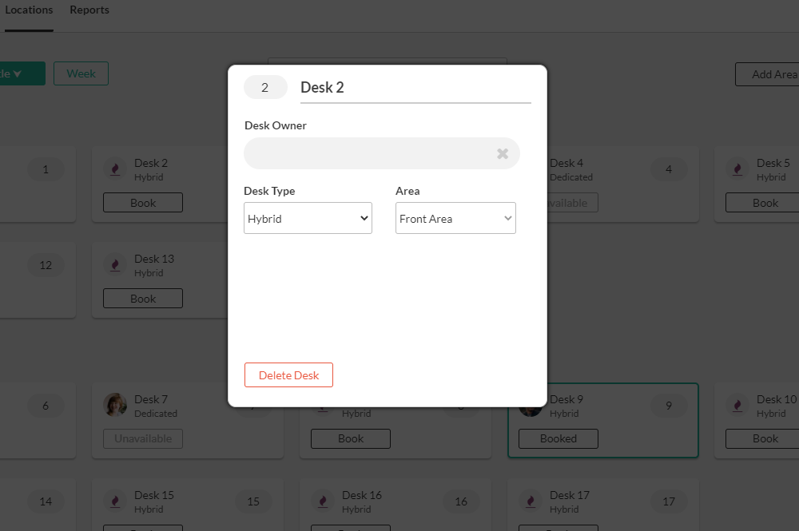Click the Desk 15 title text
The image size is (799, 531).
pyautogui.click(x=154, y=495)
